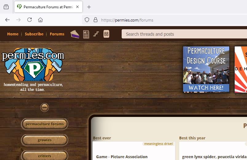Open the Forums nav link
Screen dimensions: 247x160
57,34
